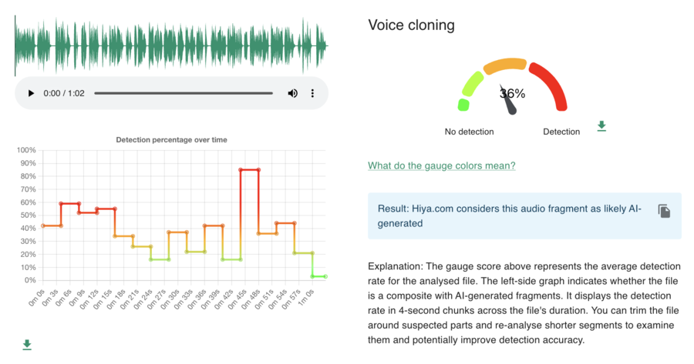
Task: Download the detection percentage chart
Action: click(x=27, y=345)
